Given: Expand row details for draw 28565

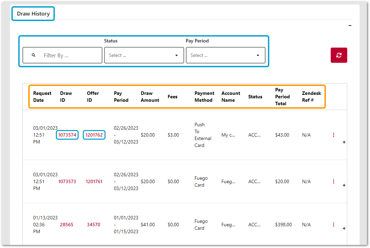Looking at the screenshot, I should point(344,228).
